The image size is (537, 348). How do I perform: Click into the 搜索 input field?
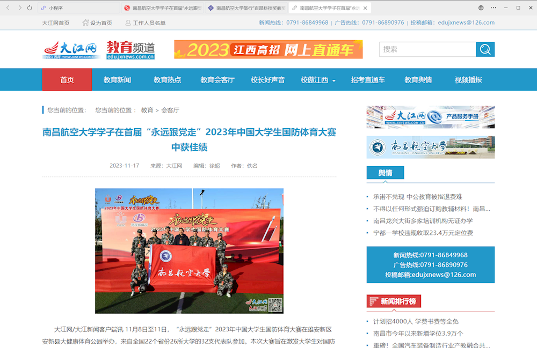pyautogui.click(x=427, y=49)
